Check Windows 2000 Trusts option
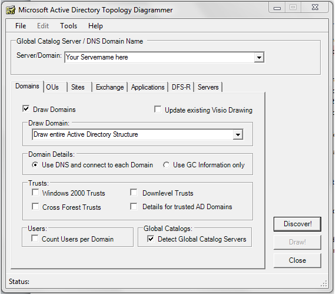 (35, 192)
